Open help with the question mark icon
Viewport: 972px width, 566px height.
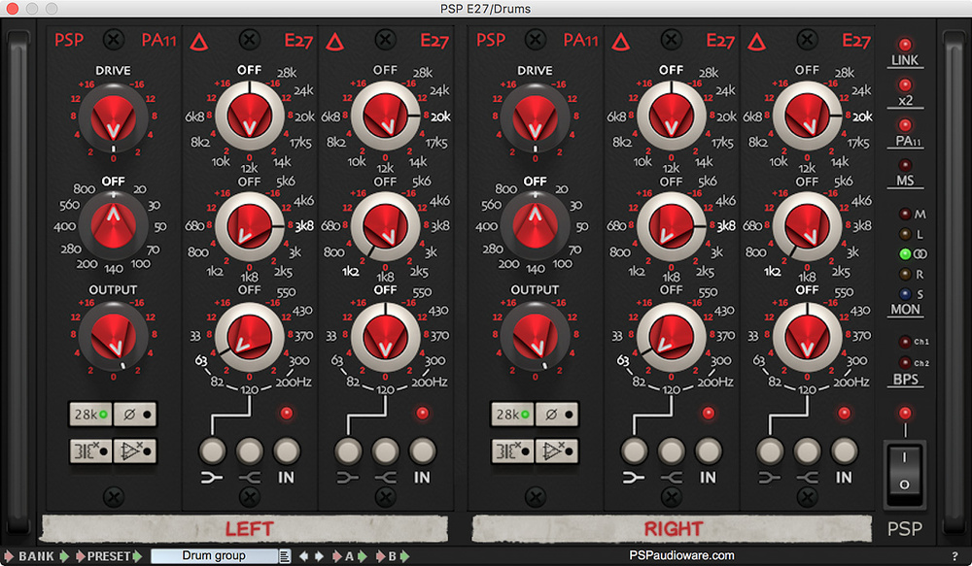click(955, 556)
